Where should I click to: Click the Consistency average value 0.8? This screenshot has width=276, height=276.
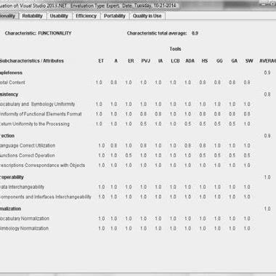(x=267, y=94)
